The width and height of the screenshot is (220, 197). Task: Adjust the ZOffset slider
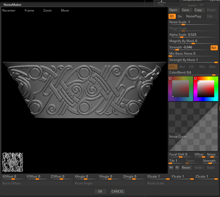click(61, 177)
